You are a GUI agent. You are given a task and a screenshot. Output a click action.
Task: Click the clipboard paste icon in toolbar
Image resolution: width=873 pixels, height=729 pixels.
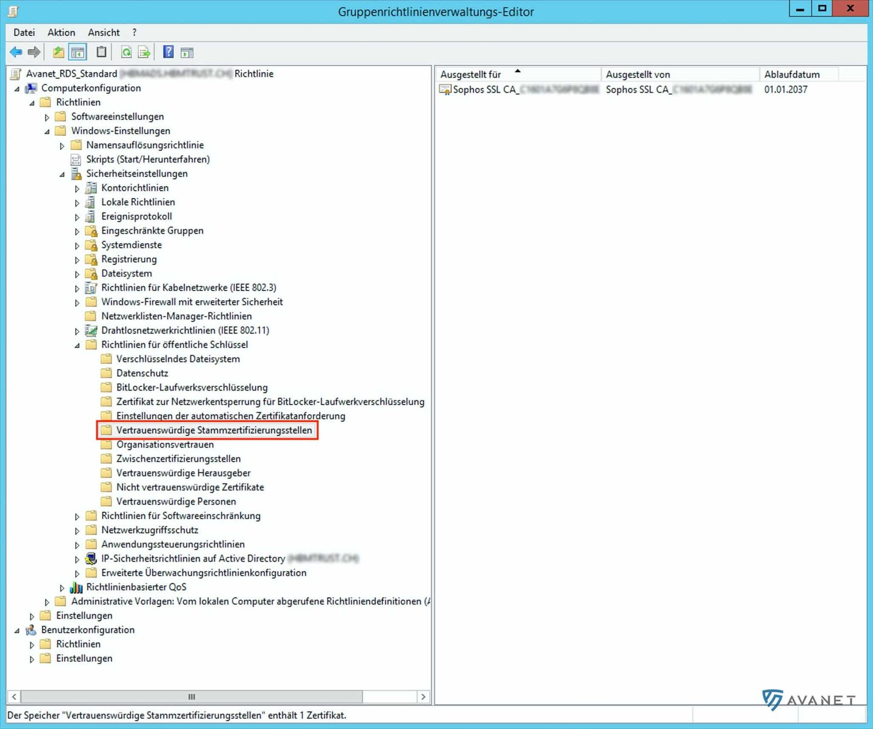[x=102, y=52]
